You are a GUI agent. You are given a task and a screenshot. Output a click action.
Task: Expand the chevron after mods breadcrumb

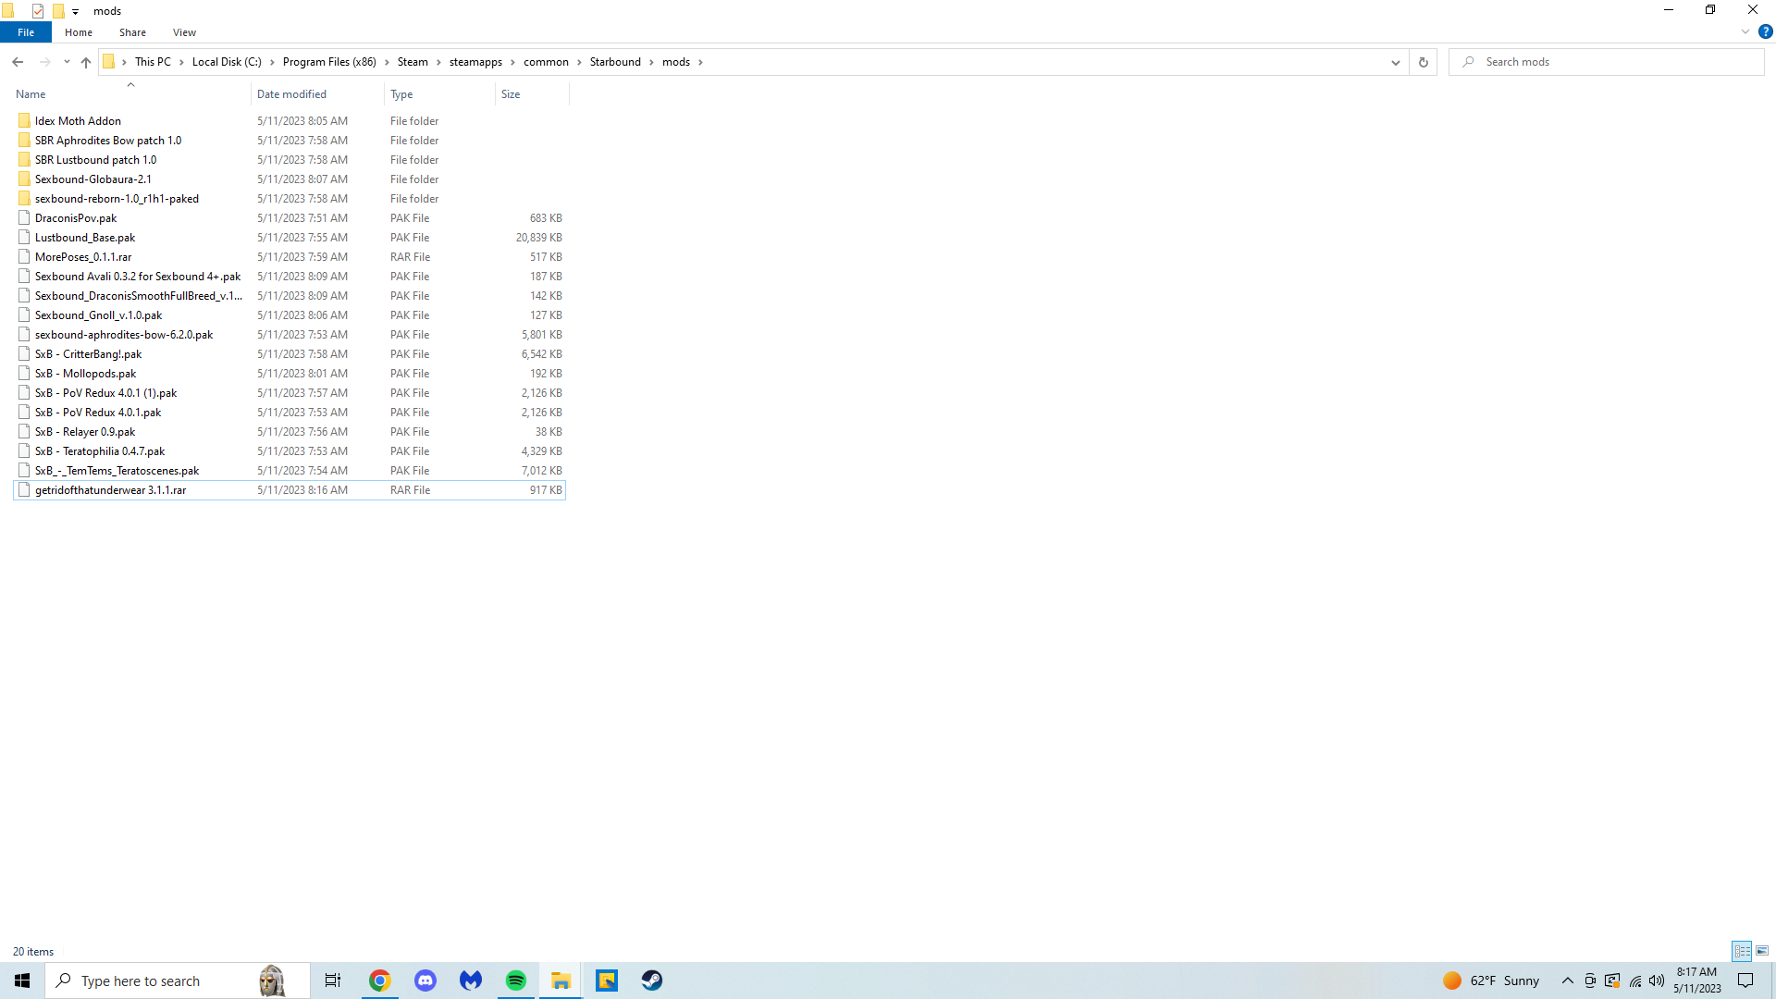(700, 62)
